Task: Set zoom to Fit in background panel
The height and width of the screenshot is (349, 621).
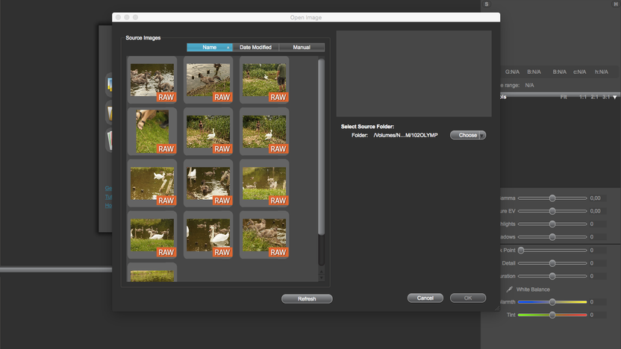Action: [x=564, y=97]
